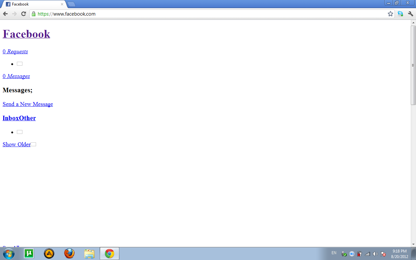This screenshot has height=260, width=416.
Task: Launch uTorrent from the taskbar
Action: click(29, 253)
